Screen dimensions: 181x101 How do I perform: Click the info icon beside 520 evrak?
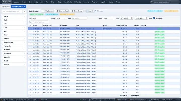(95, 11)
